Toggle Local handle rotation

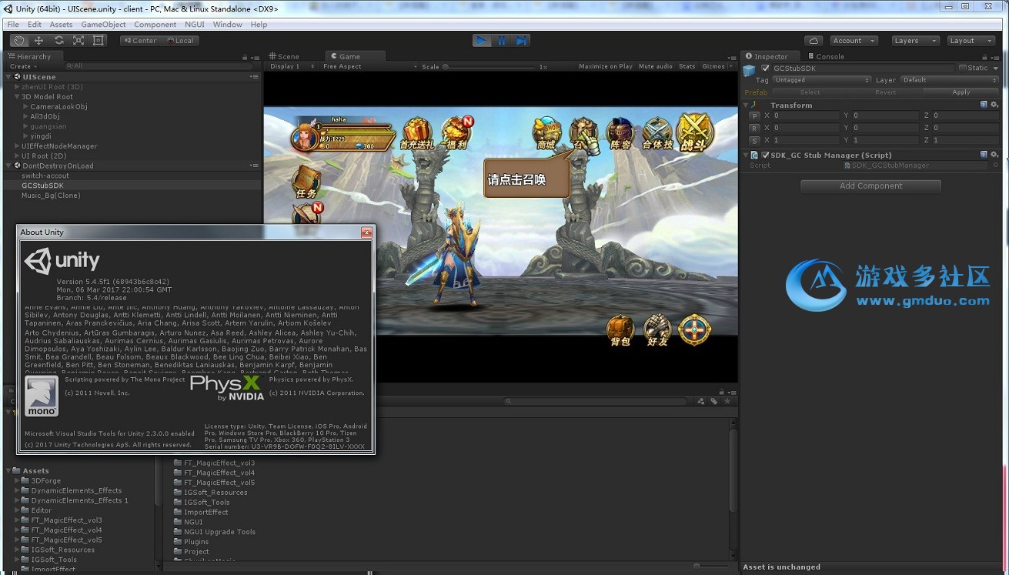(x=179, y=41)
